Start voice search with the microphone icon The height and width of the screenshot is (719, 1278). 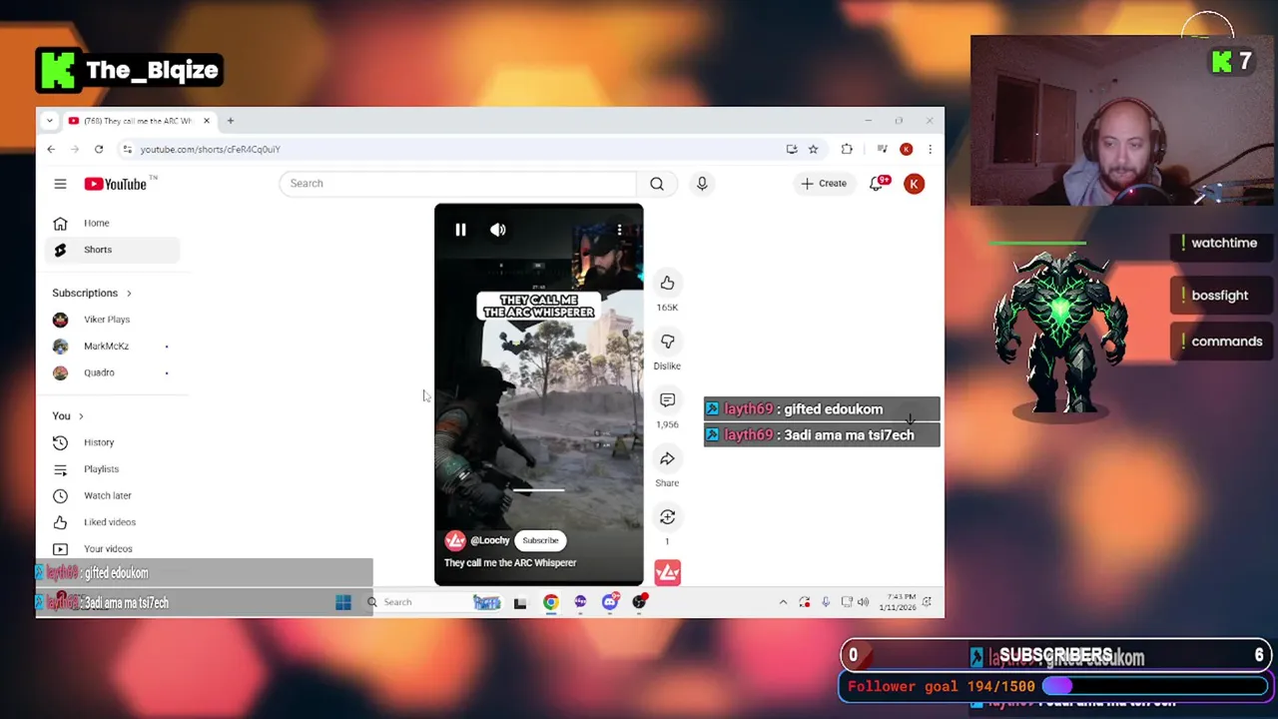702,184
